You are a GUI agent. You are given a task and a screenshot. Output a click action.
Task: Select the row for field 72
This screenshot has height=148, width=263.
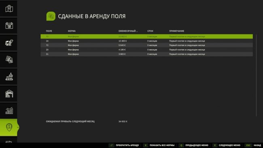pos(146,45)
